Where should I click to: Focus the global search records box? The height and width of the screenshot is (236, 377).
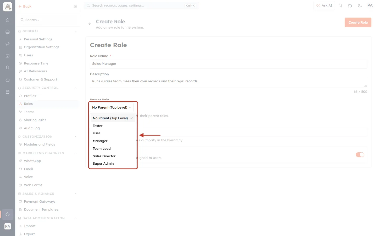[x=141, y=6]
